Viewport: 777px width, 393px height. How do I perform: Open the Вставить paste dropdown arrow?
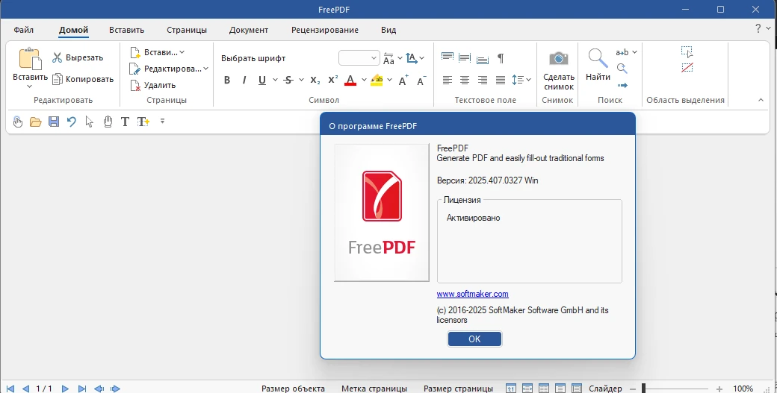click(x=30, y=87)
